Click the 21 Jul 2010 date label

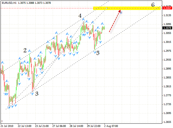pyautogui.click(x=7, y=126)
